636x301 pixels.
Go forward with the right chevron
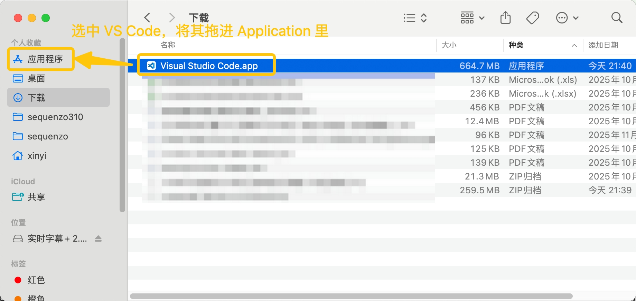[172, 18]
